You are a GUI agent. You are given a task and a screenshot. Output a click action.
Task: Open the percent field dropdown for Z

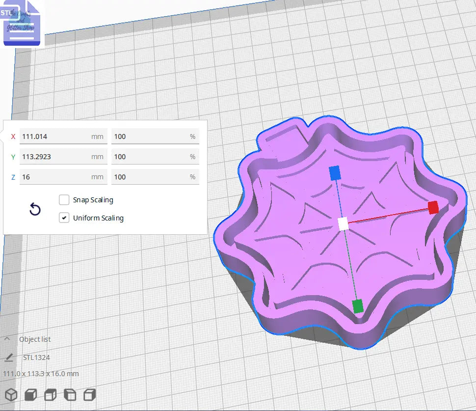tap(192, 177)
